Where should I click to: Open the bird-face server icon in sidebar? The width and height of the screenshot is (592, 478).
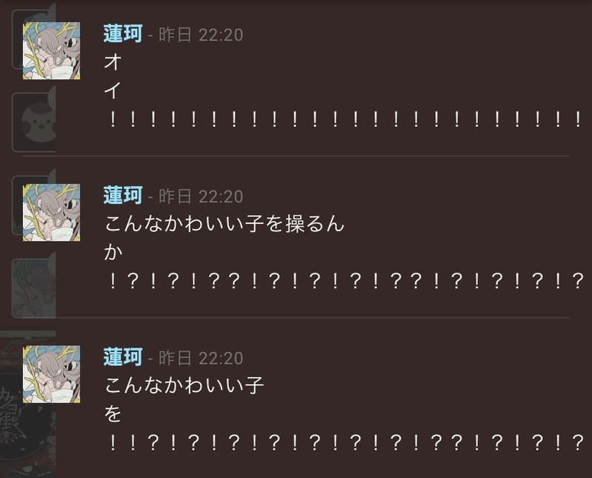pyautogui.click(x=34, y=123)
